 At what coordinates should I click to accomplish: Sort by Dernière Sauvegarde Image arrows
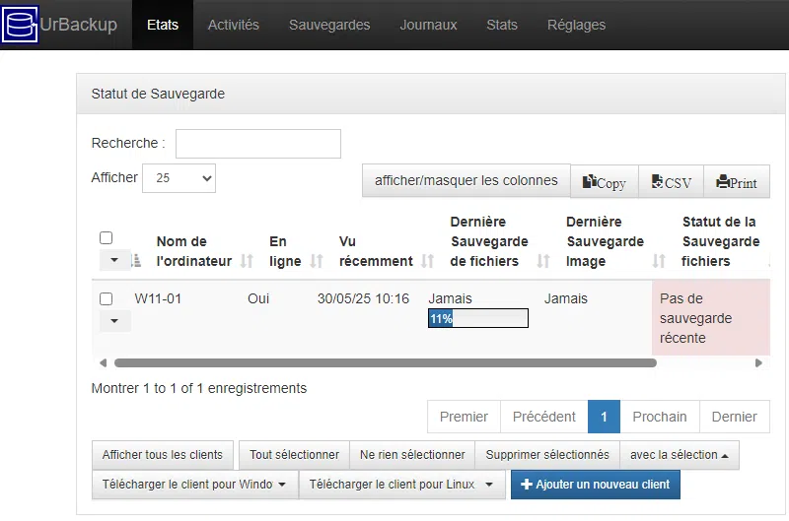659,261
